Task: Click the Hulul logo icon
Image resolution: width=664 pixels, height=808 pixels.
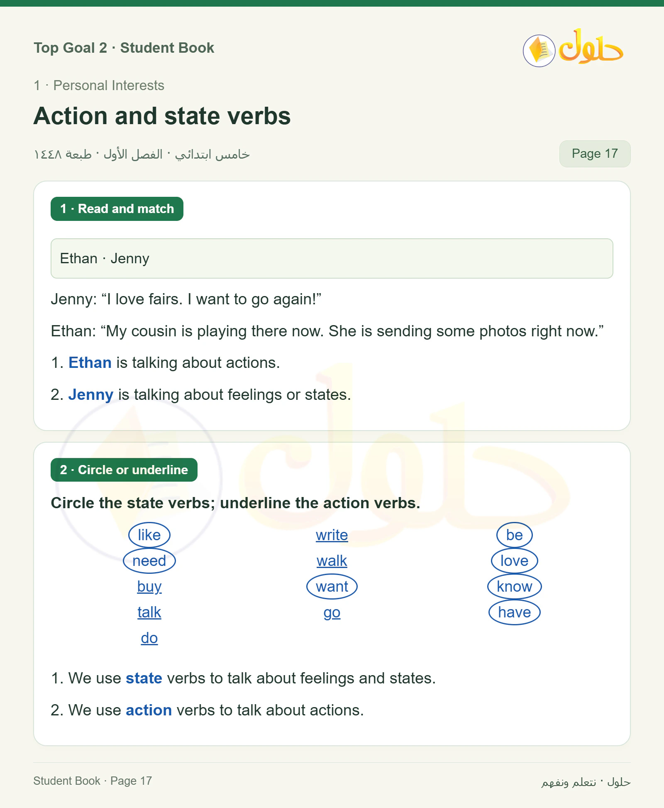Action: pos(573,48)
